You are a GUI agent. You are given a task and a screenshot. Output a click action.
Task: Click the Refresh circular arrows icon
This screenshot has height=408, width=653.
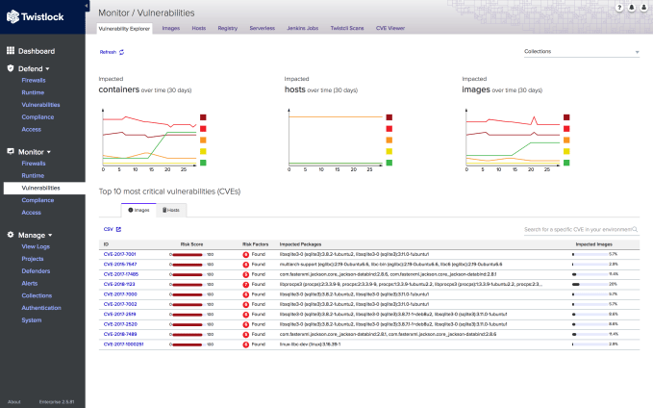click(122, 52)
